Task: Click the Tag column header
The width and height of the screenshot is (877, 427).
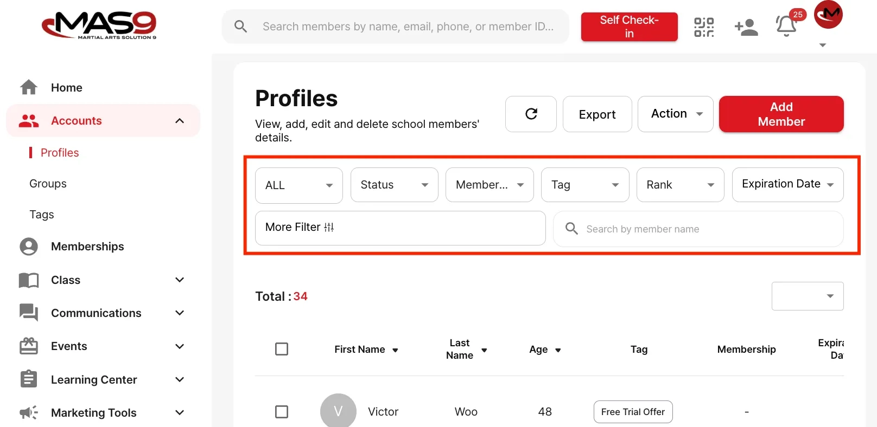Action: coord(639,350)
